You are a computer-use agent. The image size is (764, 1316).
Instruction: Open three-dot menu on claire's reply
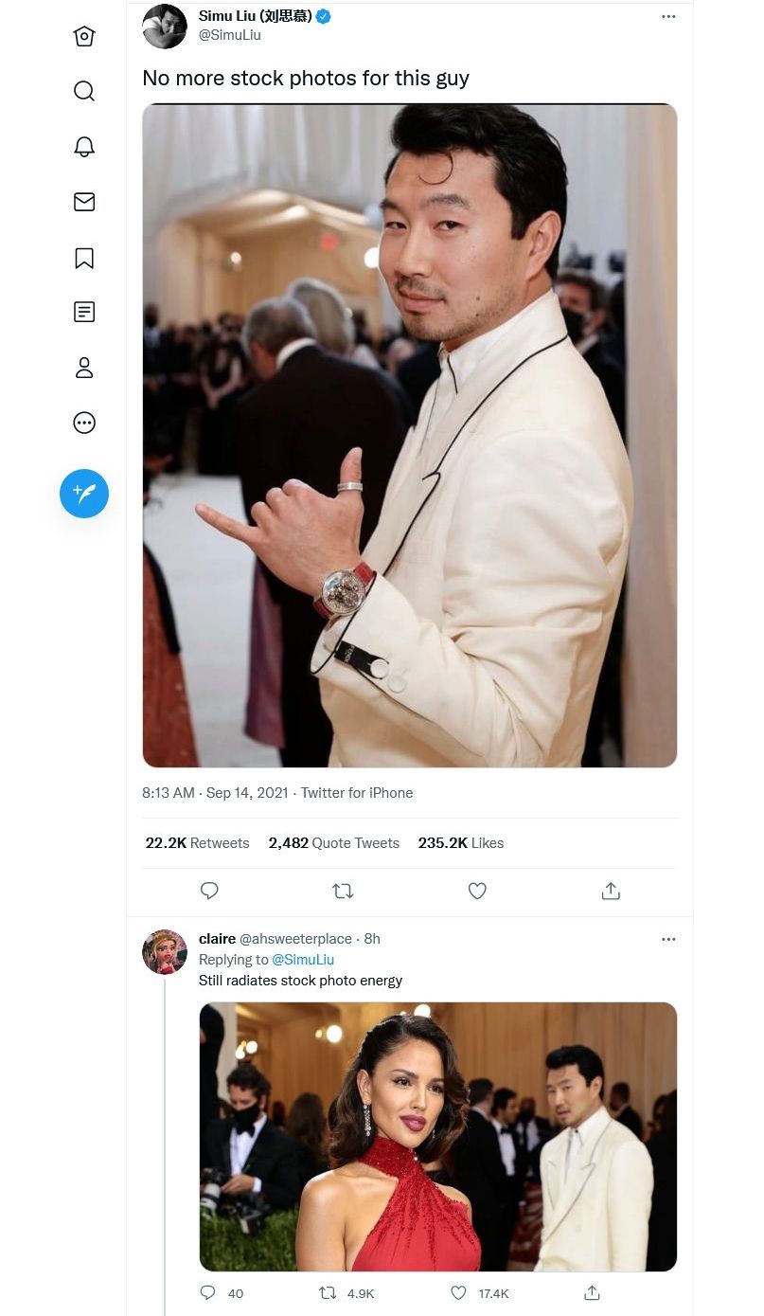point(668,939)
